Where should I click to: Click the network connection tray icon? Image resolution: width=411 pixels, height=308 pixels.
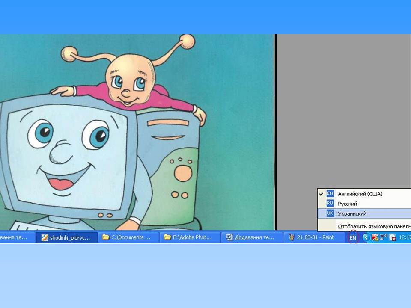[x=383, y=237]
